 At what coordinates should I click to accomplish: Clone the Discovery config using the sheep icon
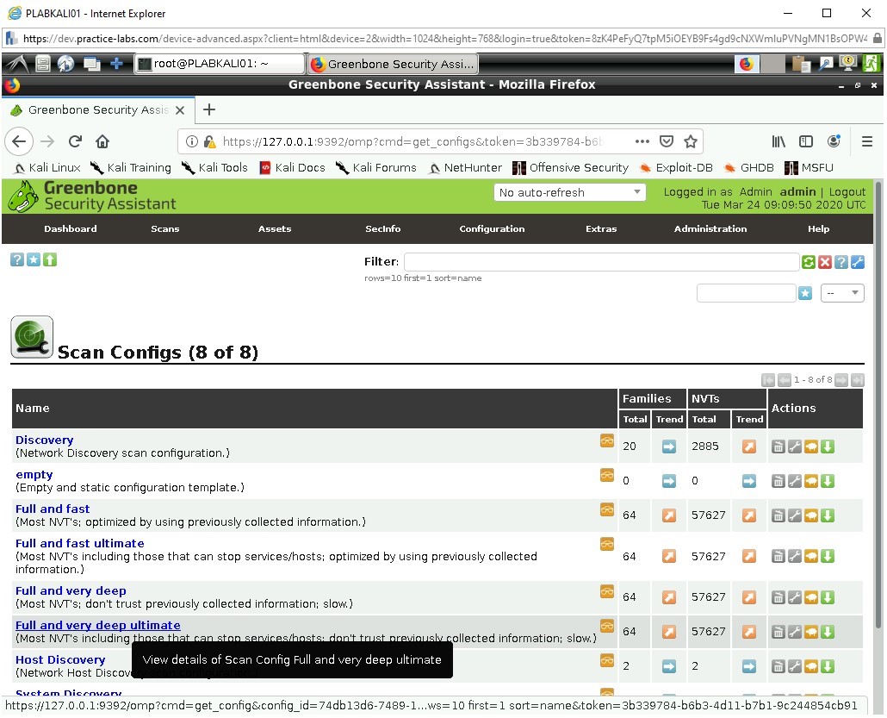coord(812,446)
